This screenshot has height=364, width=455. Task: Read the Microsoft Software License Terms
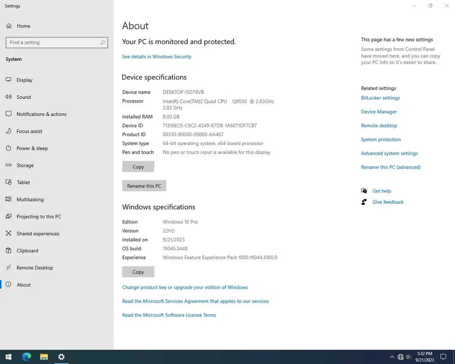pyautogui.click(x=169, y=315)
